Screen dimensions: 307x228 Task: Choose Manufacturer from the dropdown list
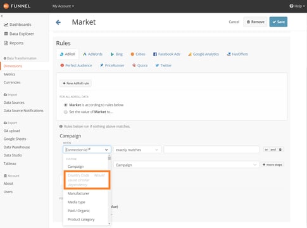click(x=78, y=193)
